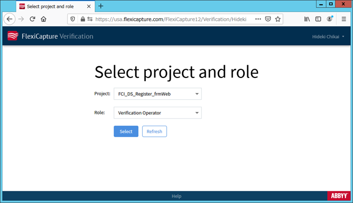Reload the current page
Viewport: 353px width, 203px height.
point(32,19)
